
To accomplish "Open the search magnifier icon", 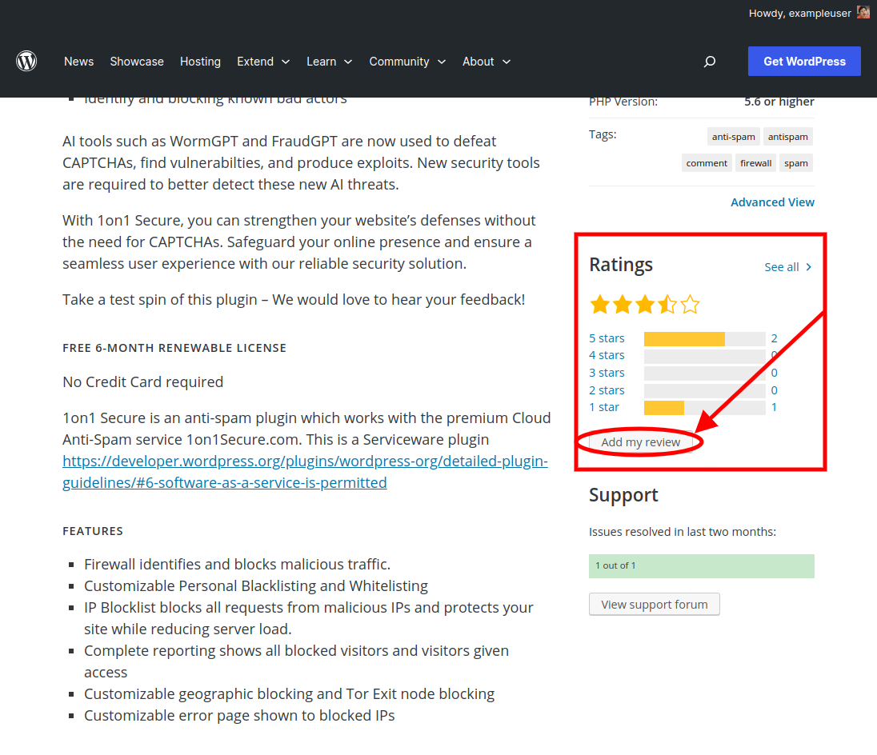I will click(x=709, y=62).
